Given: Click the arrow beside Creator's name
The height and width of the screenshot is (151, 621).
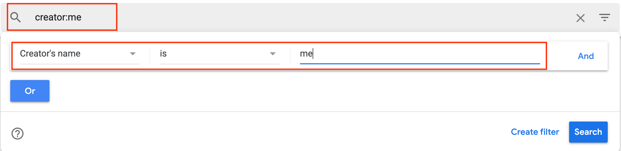Looking at the screenshot, I should pos(132,54).
